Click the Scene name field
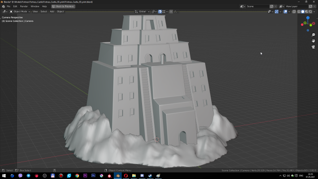Screen dimensions: 318x179 257,6
